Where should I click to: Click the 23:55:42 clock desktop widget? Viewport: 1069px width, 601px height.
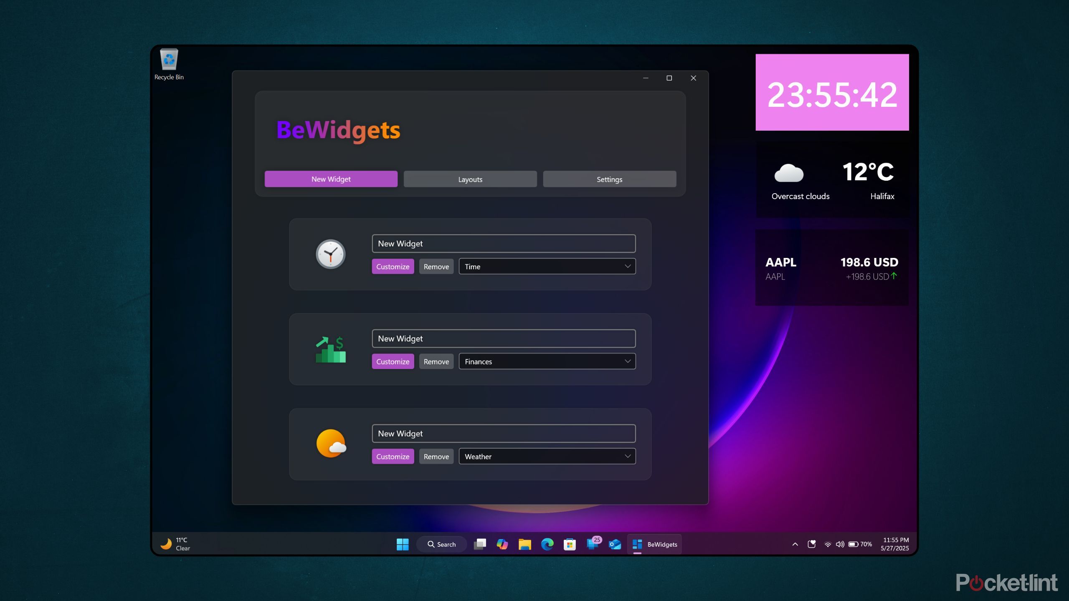tap(832, 92)
